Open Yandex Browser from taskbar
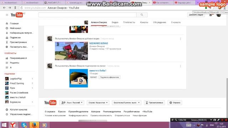Screen dimensions: 228x128 13,125
